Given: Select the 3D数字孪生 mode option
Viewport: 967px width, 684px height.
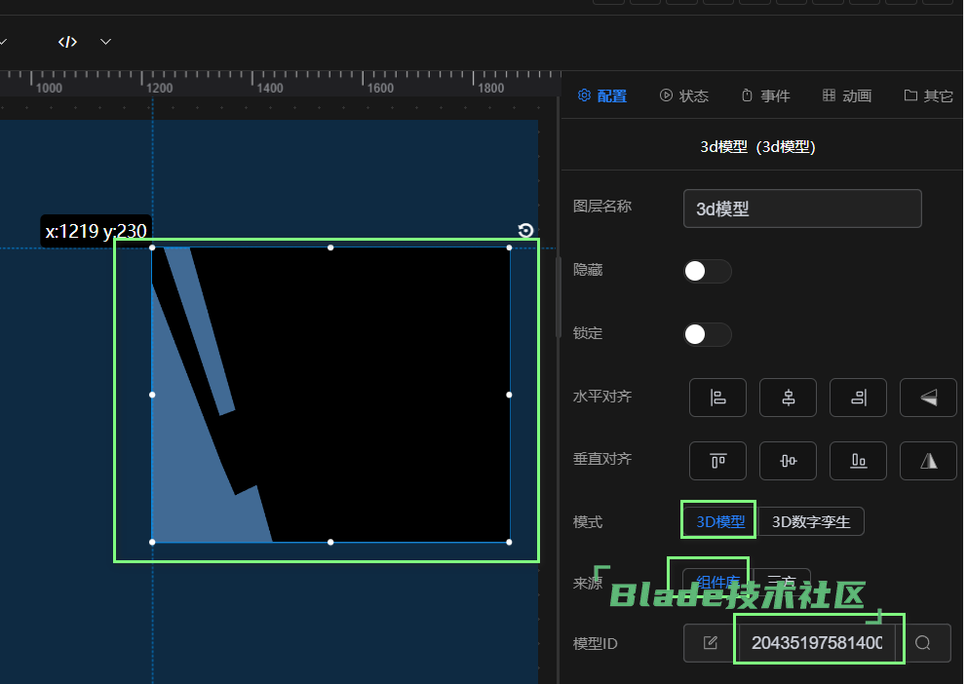Looking at the screenshot, I should click(811, 522).
